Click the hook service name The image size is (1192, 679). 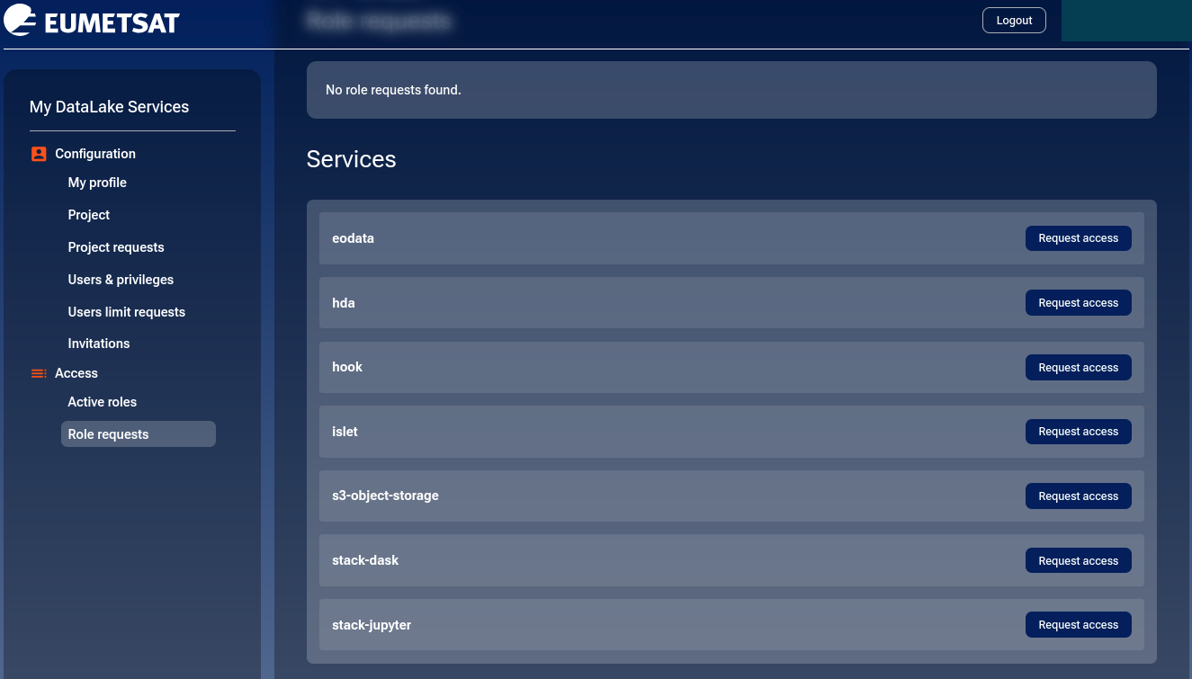[347, 367]
